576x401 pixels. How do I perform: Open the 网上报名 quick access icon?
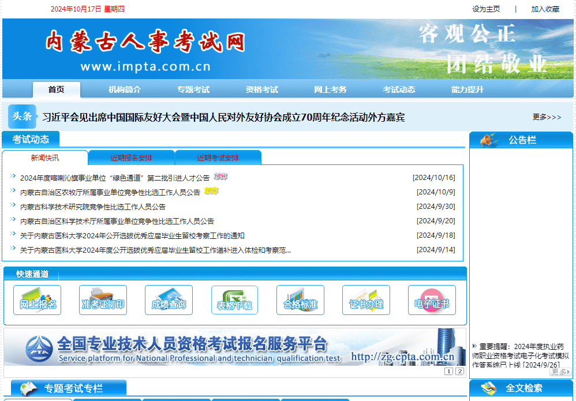pos(37,300)
